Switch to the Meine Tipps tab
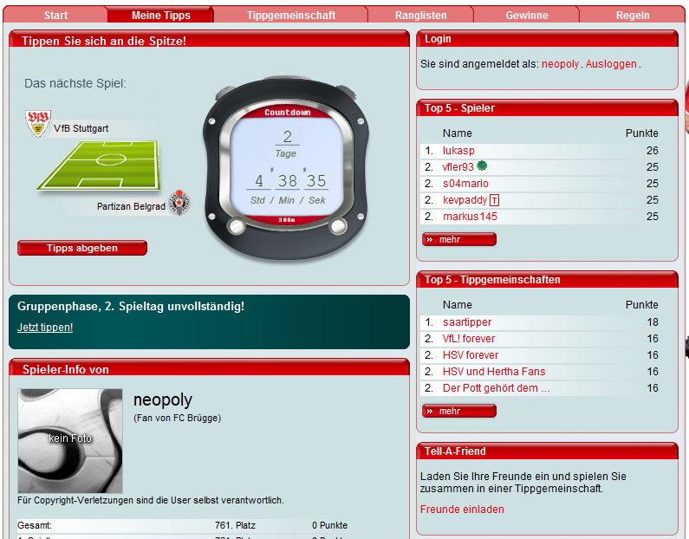Viewport: 689px width, 539px height. 161,16
